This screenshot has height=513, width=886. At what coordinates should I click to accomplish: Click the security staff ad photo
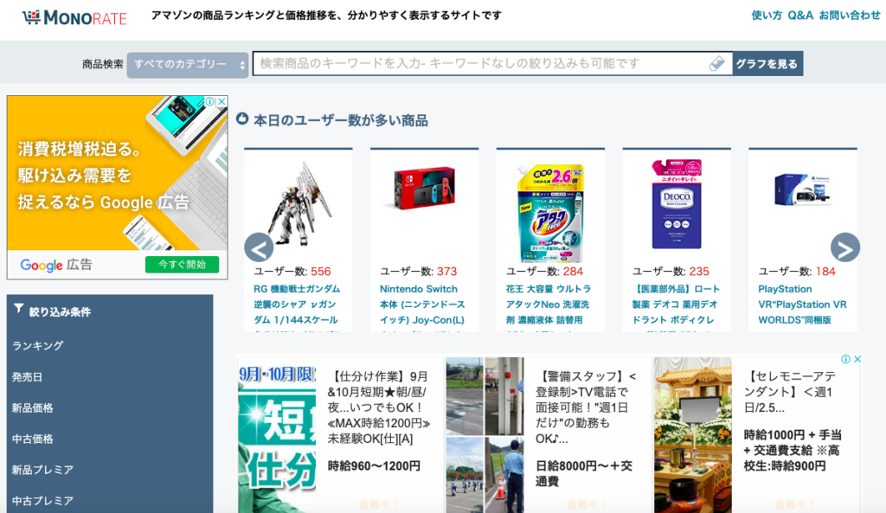coord(485,434)
